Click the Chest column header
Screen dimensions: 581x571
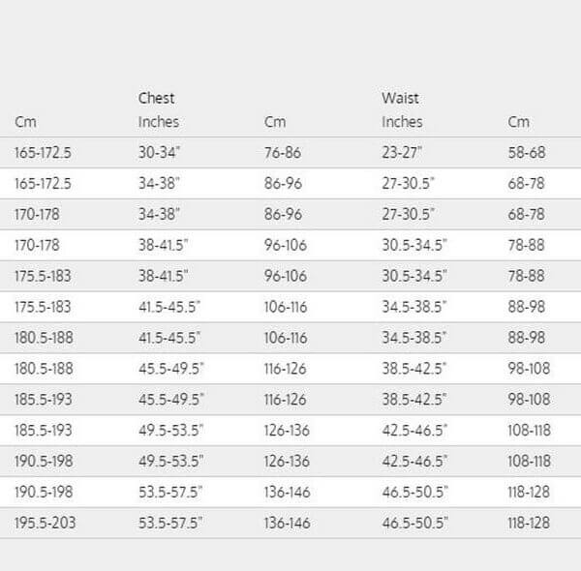pos(156,98)
